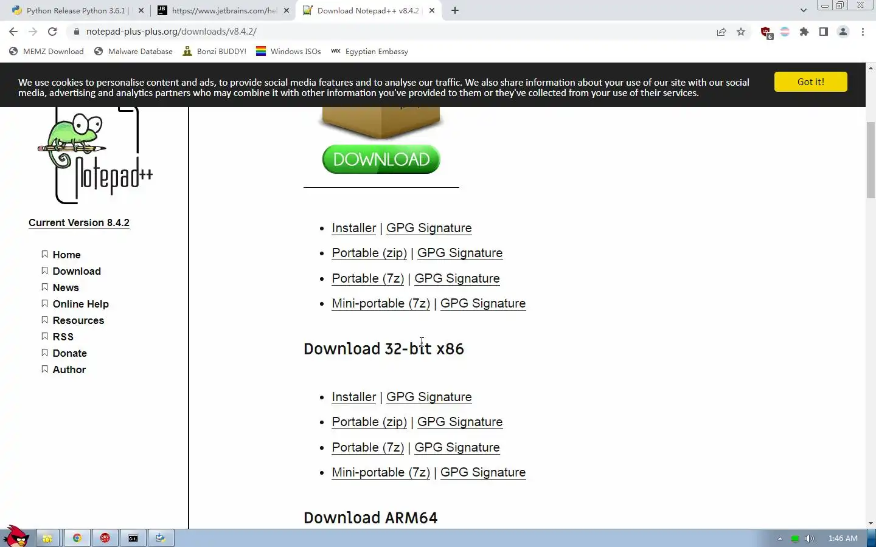Bookmark this page with star icon
The width and height of the screenshot is (876, 547).
(741, 32)
